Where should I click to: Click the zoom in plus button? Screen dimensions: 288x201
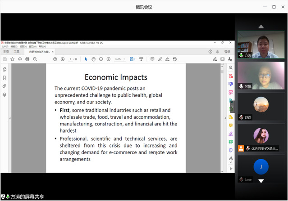coord(109,59)
